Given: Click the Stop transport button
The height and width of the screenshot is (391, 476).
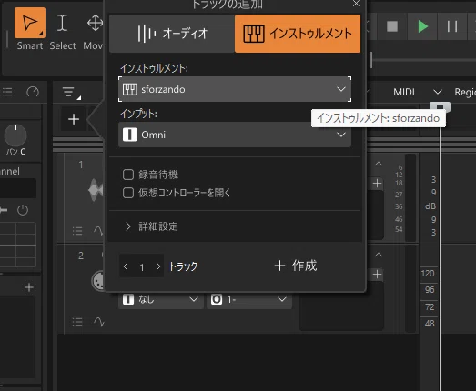Looking at the screenshot, I should click(x=392, y=26).
